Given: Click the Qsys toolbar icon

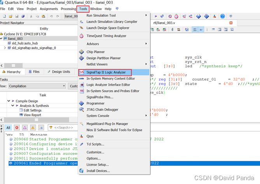Looking at the screenshot, I should coord(215,16).
